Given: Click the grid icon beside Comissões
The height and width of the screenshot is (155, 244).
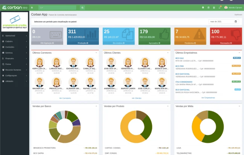Looking at the screenshot, I should click(3, 47).
